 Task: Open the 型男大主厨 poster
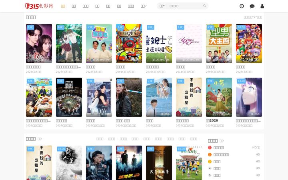[x=219, y=43]
